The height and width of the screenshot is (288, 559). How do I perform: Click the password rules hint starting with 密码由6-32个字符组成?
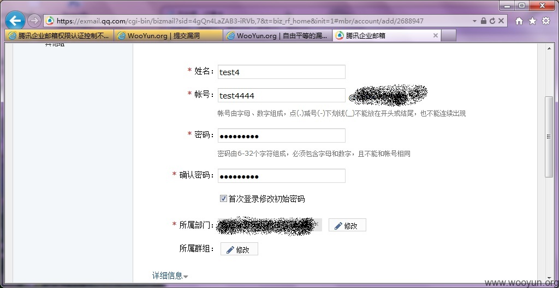click(314, 154)
